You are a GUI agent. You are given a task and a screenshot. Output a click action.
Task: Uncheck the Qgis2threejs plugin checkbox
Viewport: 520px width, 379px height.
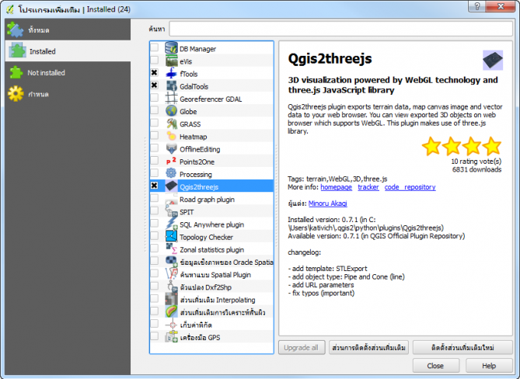click(x=155, y=186)
